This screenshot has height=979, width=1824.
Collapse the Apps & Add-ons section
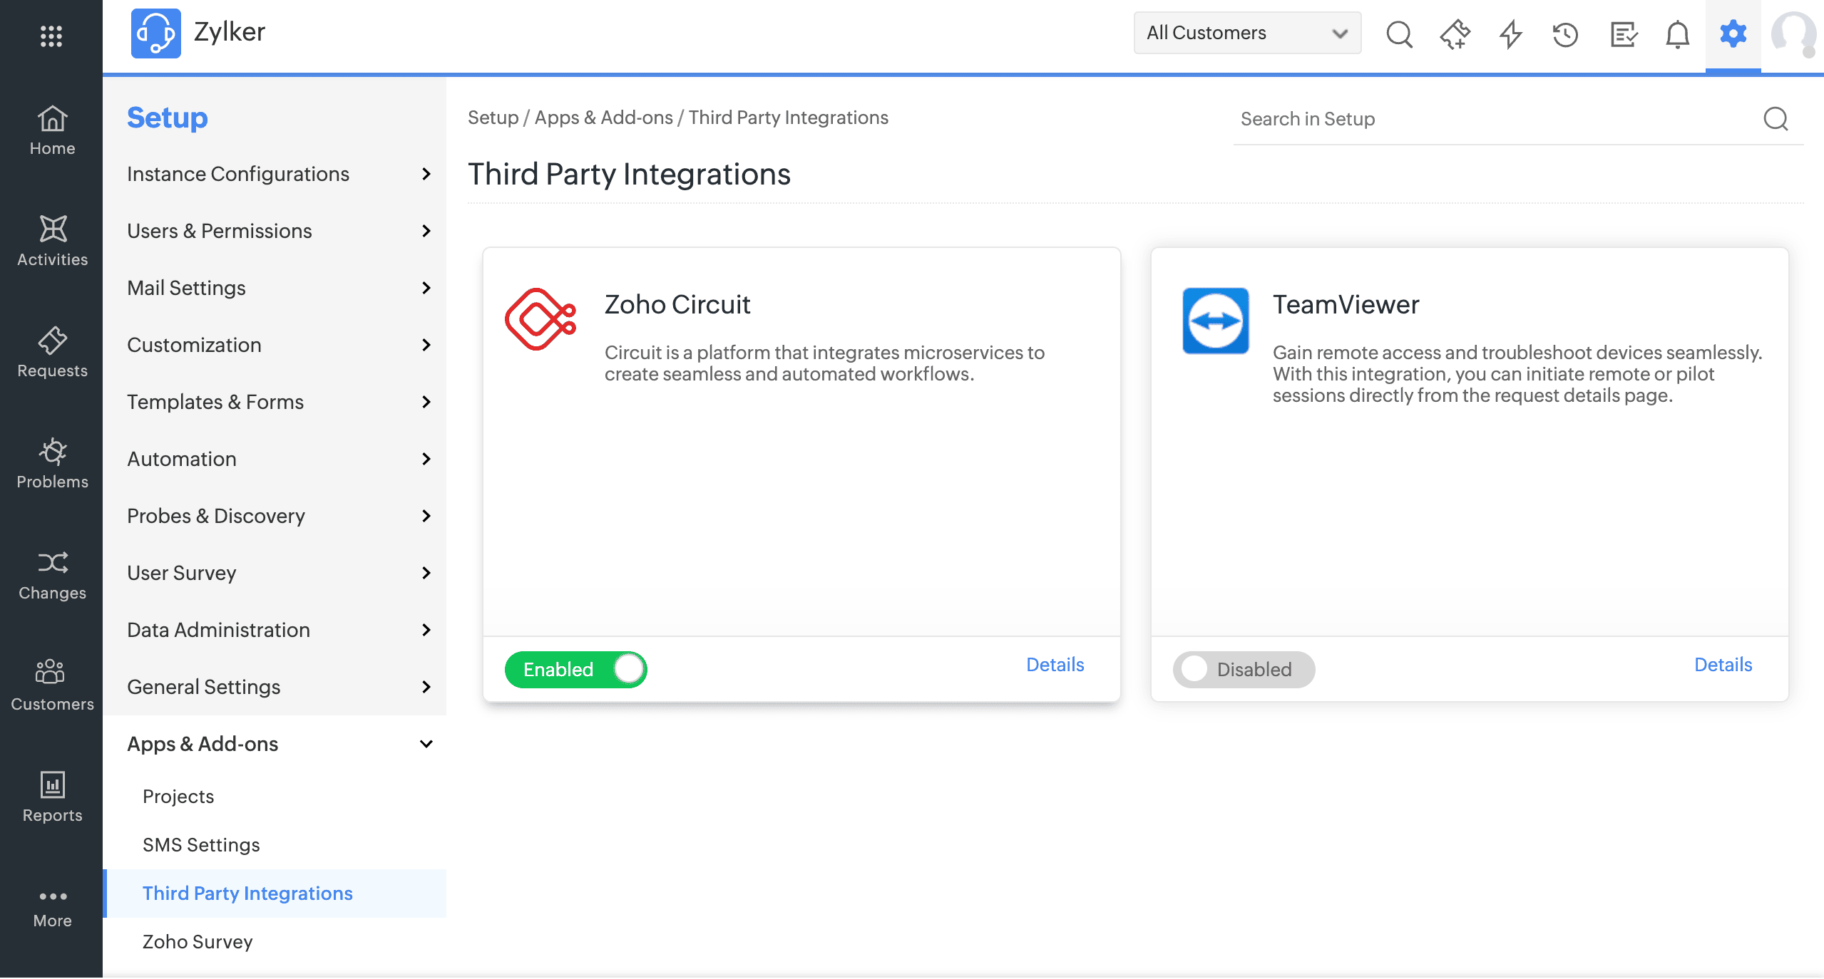point(278,744)
